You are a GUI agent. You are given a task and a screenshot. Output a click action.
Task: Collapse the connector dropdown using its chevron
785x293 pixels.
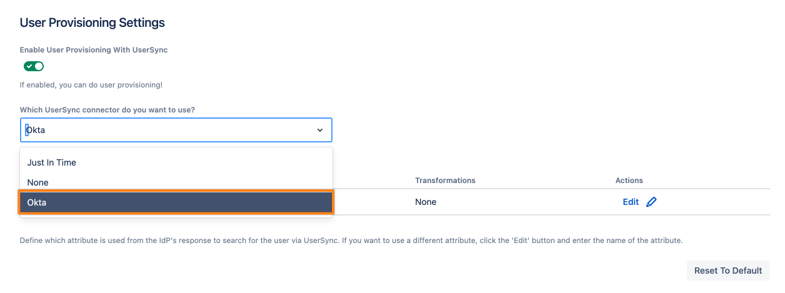(320, 130)
